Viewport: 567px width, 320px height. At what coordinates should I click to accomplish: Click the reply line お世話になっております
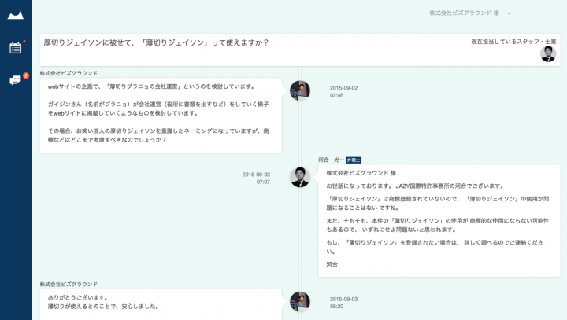click(415, 186)
